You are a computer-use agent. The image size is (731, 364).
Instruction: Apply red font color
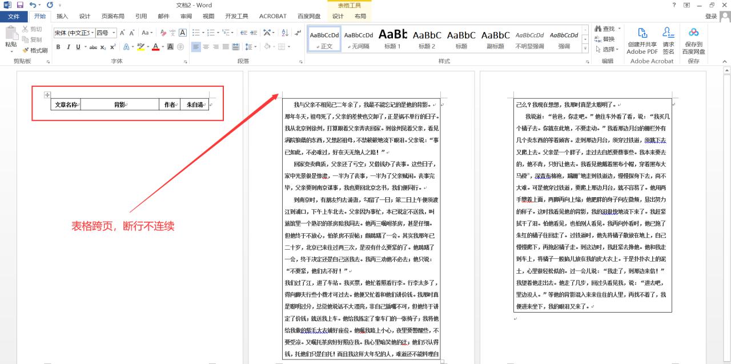tap(155, 47)
